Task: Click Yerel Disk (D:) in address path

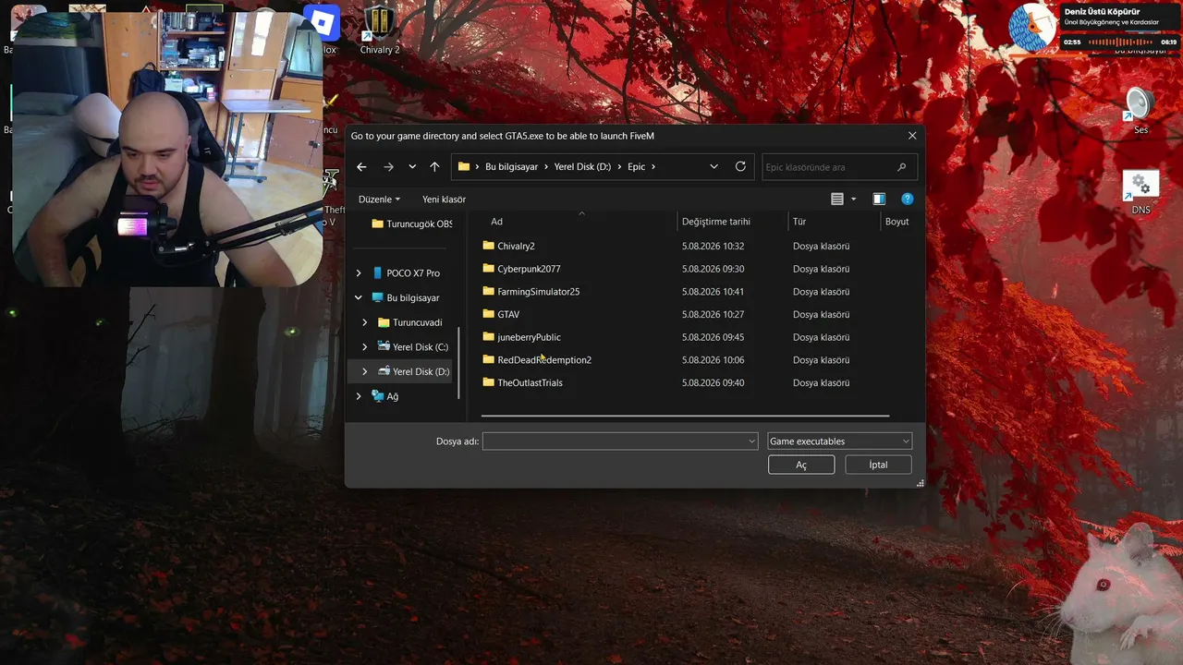Action: coord(582,167)
